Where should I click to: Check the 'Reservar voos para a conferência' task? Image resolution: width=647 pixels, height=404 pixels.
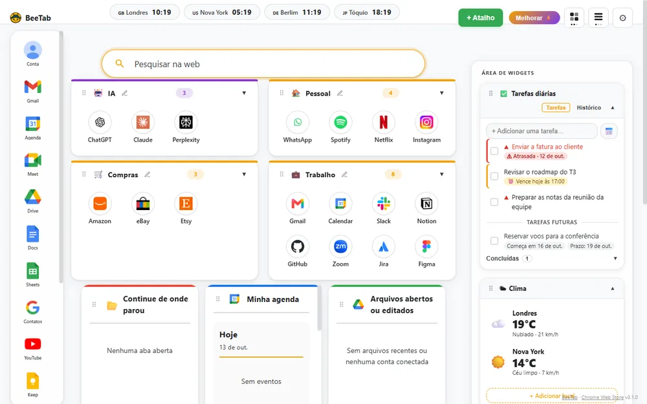494,240
